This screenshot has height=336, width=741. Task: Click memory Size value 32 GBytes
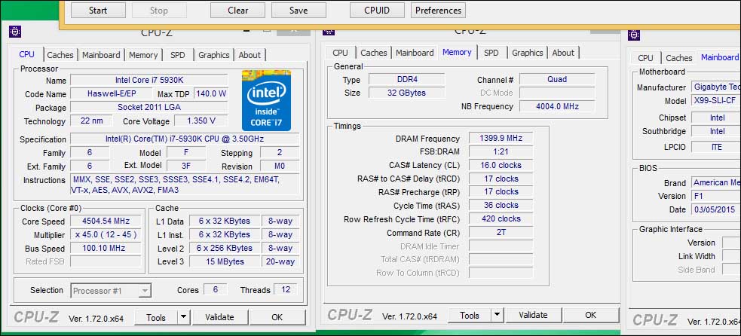tap(407, 93)
